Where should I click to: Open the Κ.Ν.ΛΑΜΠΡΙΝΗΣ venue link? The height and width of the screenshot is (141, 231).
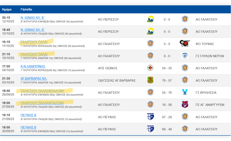tap(33, 66)
